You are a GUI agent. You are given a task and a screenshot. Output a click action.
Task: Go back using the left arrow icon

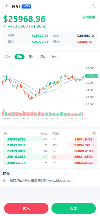click(6, 6)
